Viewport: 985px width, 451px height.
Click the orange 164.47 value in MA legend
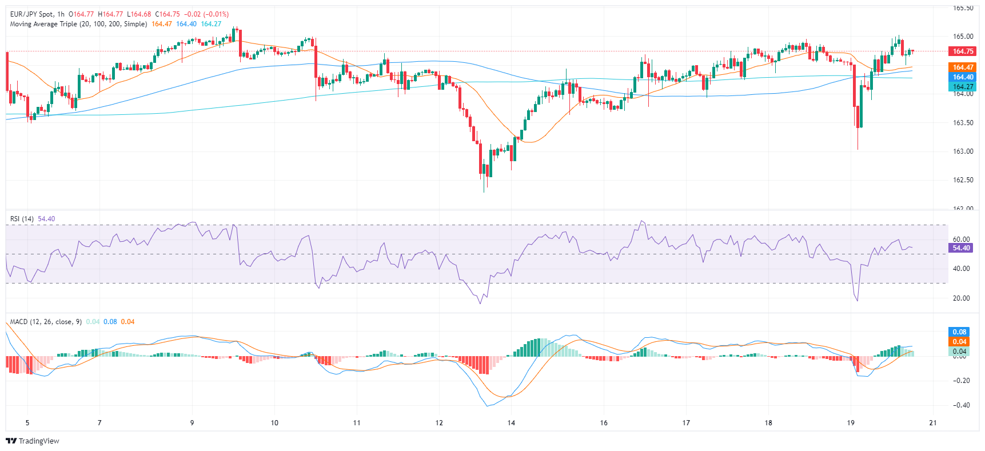coord(162,24)
